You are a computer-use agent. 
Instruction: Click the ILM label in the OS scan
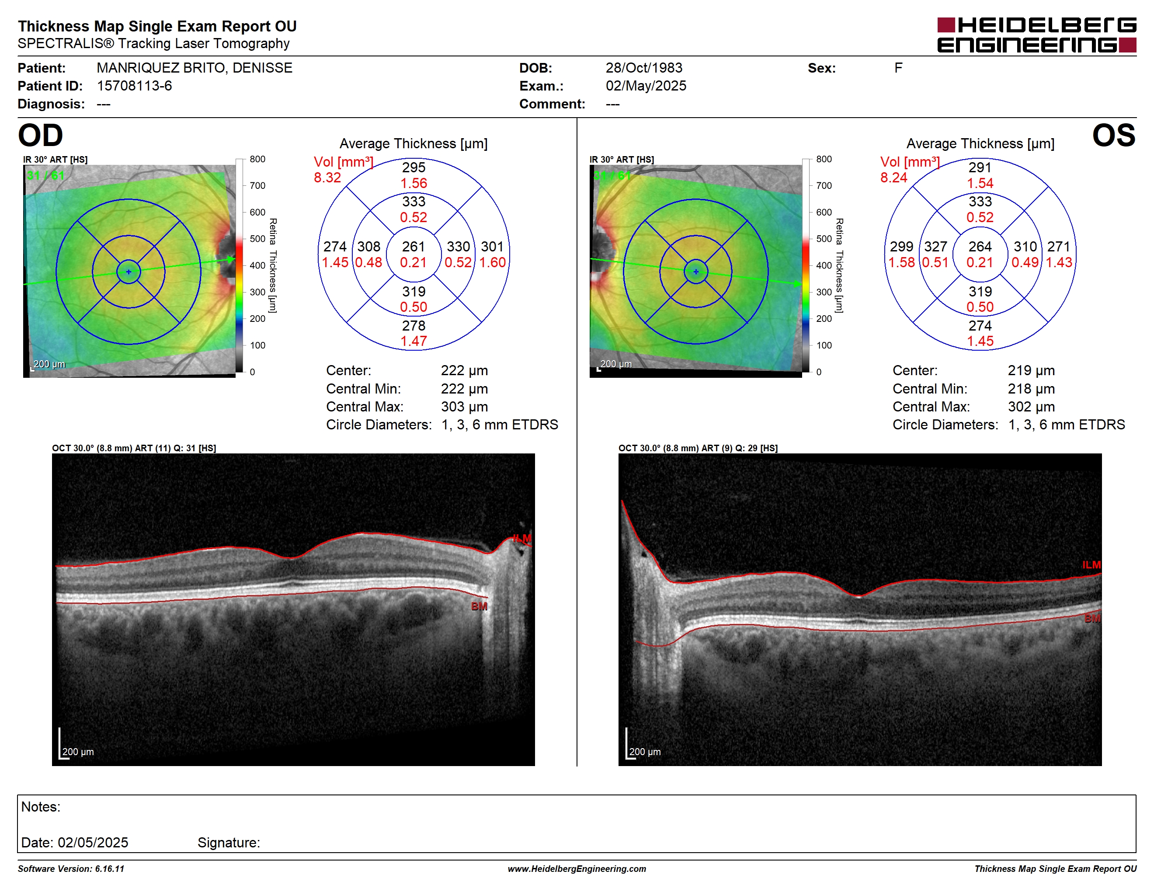pos(1091,565)
